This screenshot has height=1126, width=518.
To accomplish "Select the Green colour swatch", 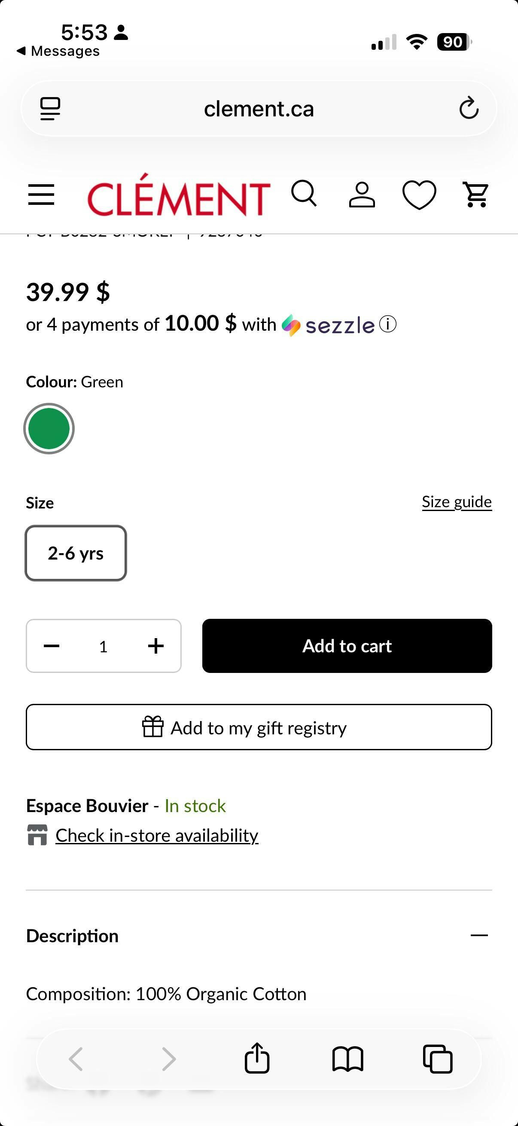I will (x=49, y=429).
